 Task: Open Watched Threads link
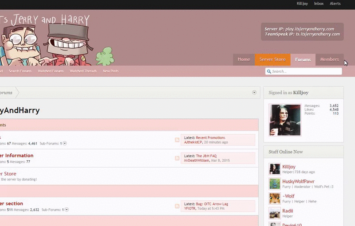(83, 71)
